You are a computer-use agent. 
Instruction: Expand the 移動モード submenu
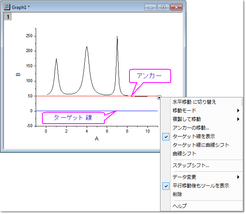click(x=202, y=111)
